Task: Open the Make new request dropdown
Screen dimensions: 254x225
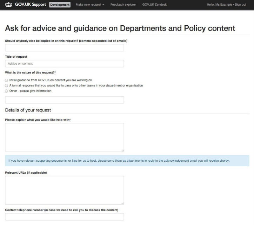Action: [x=90, y=5]
